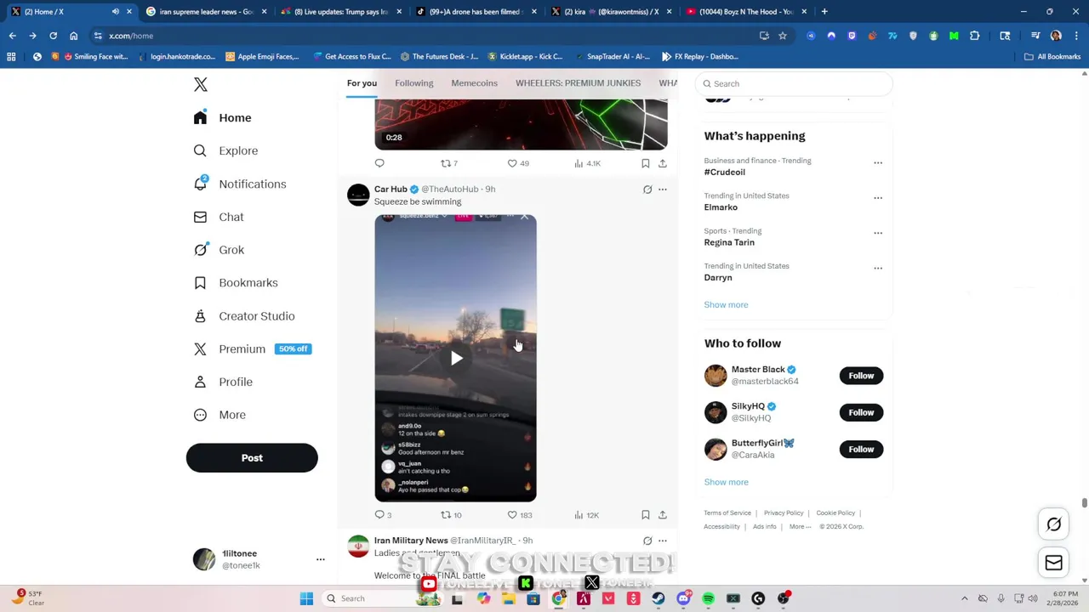
Task: Bookmark this page with the star icon
Action: point(783,36)
